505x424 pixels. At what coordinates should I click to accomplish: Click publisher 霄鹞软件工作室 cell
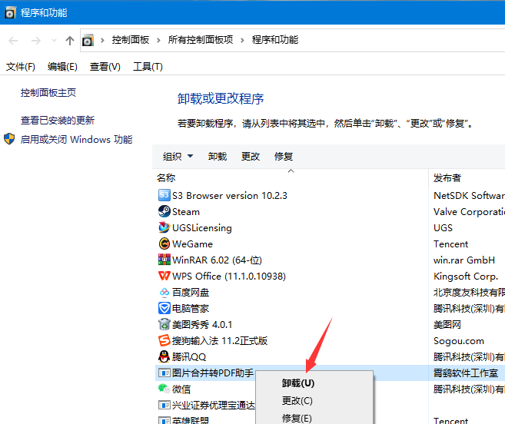click(x=466, y=373)
